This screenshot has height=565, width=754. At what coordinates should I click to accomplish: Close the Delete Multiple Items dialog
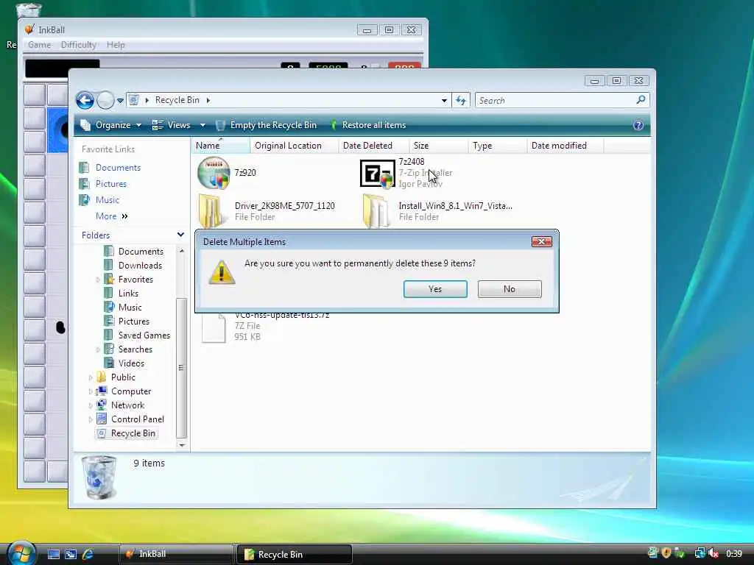click(541, 241)
